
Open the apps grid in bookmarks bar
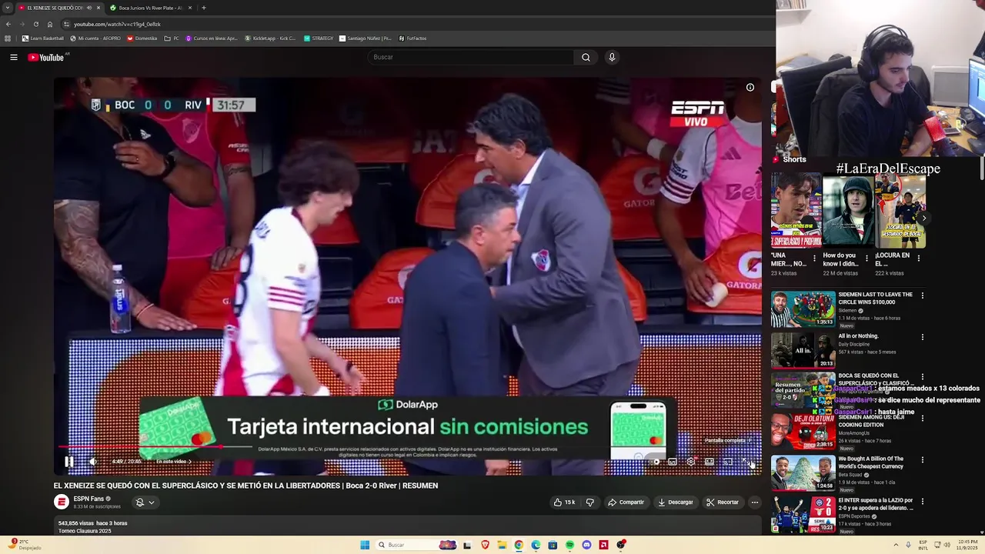click(8, 38)
